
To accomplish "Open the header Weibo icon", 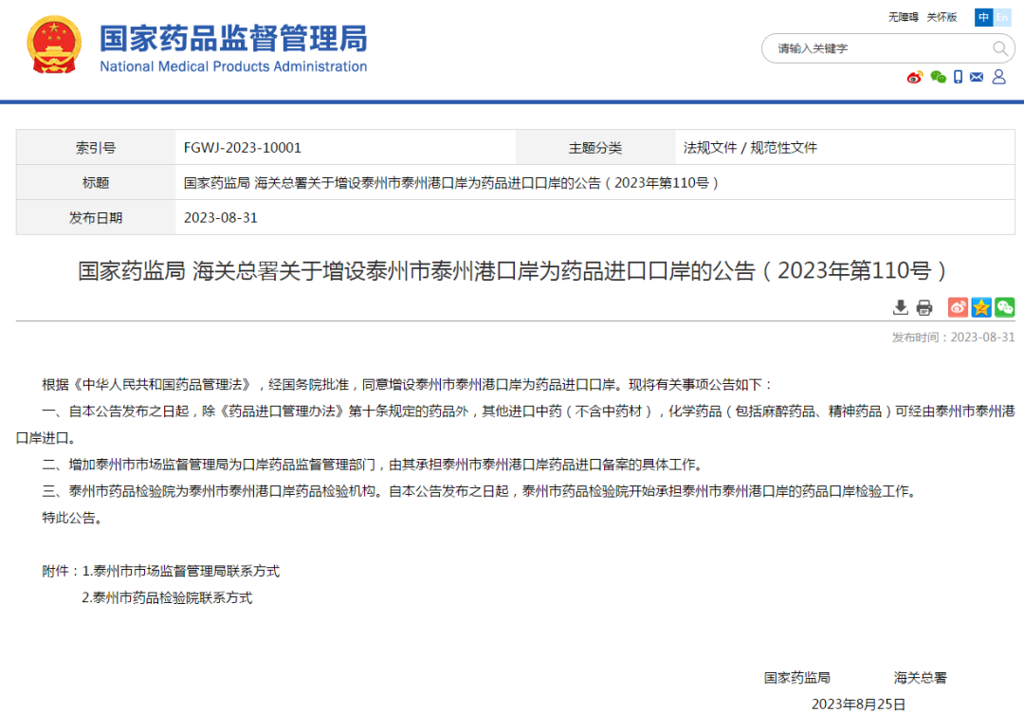I will pos(915,78).
